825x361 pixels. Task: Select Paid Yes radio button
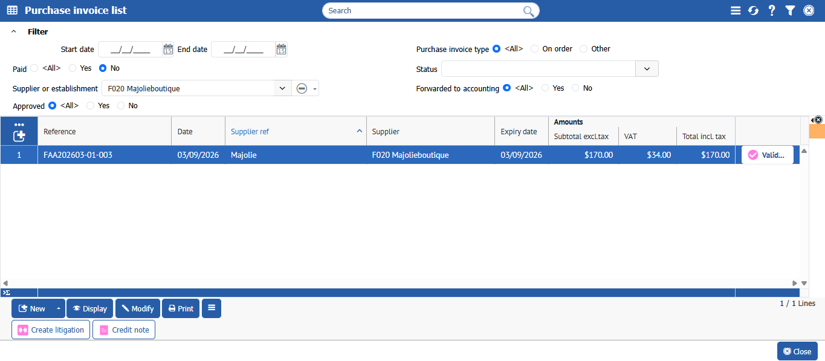coord(73,68)
